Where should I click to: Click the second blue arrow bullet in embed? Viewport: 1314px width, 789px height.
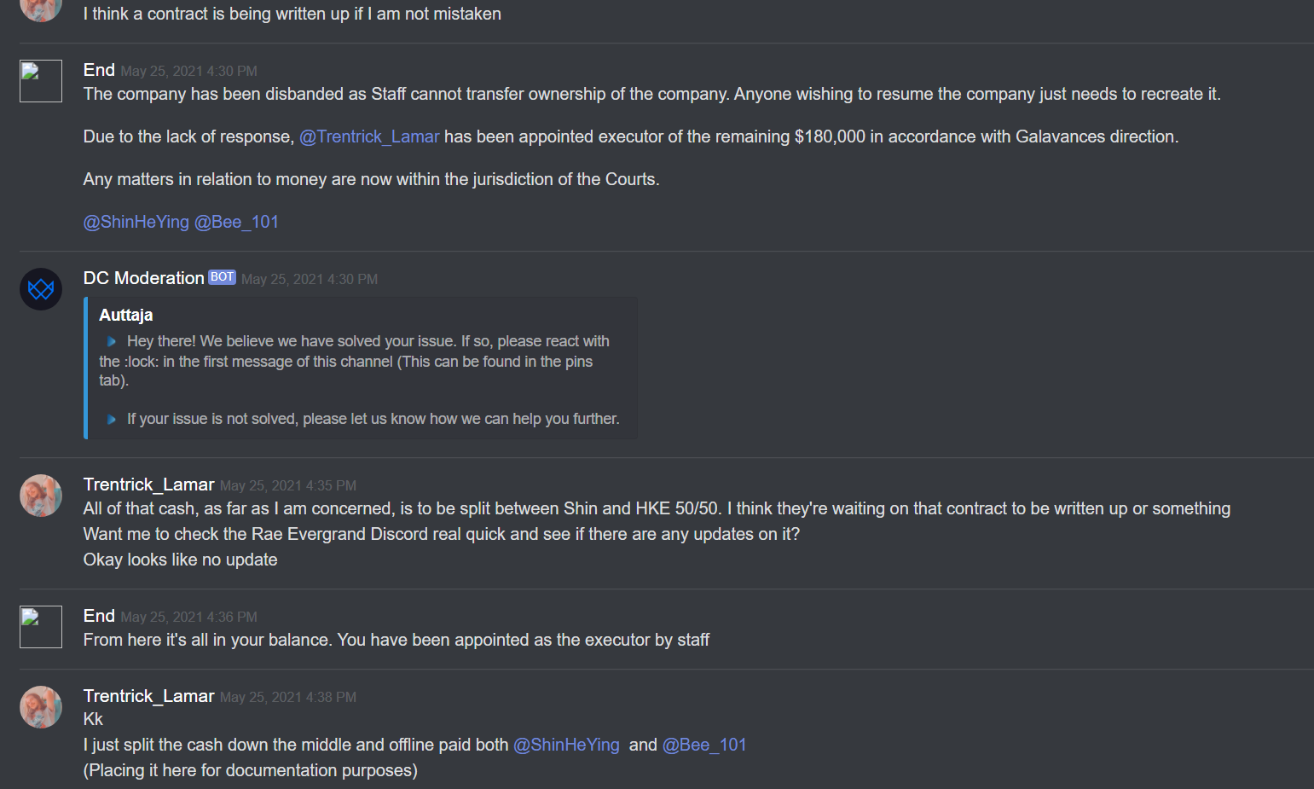(x=111, y=419)
